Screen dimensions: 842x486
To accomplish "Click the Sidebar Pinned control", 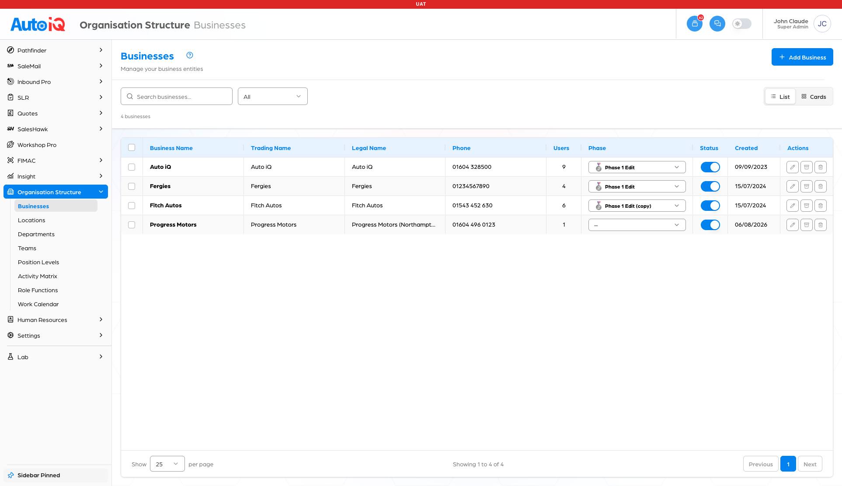I will [56, 475].
